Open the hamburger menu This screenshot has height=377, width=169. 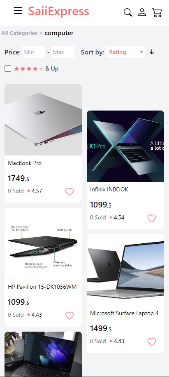[x=18, y=11]
